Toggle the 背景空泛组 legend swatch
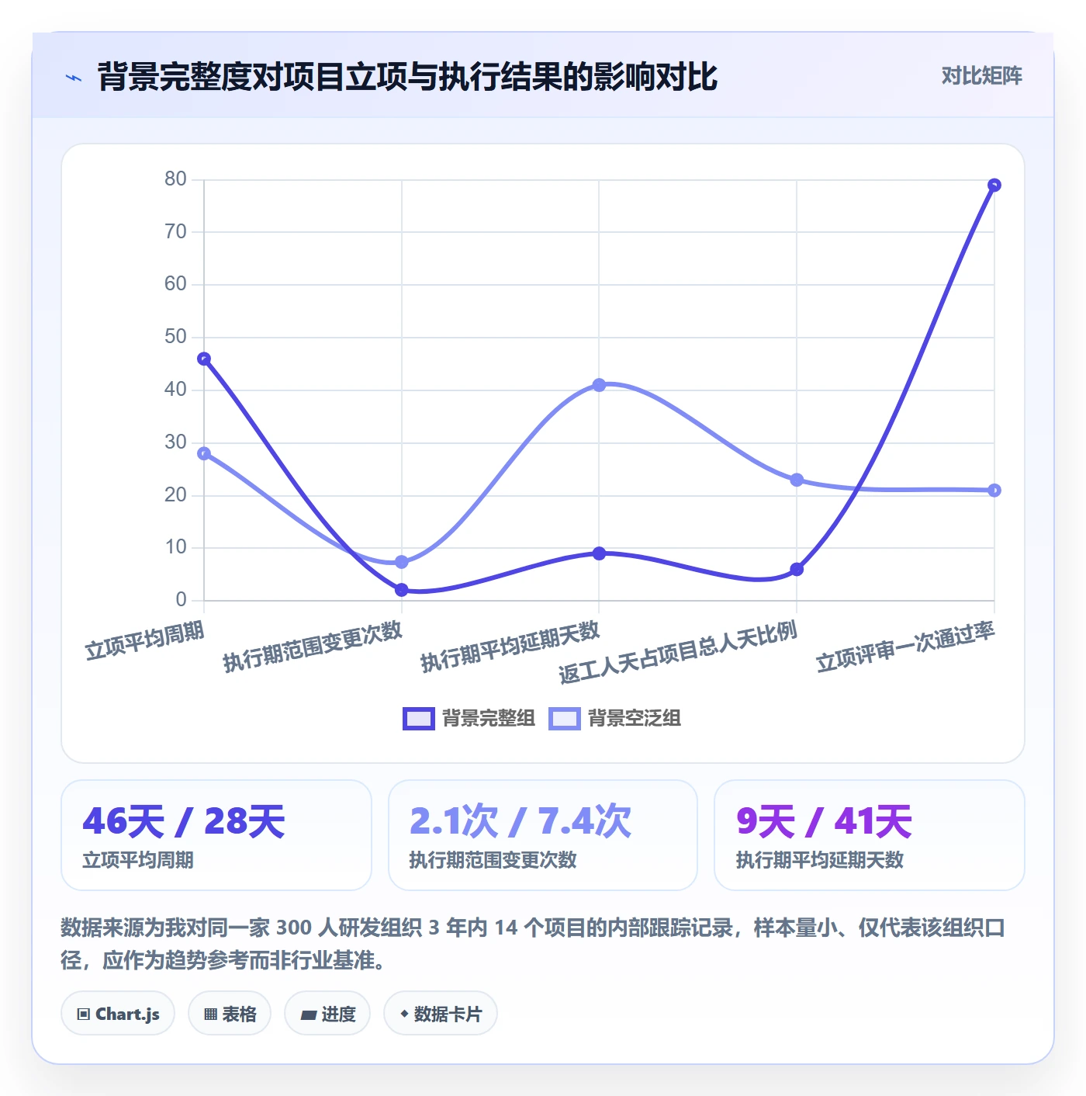Screen dimensions: 1086x1096 [564, 719]
